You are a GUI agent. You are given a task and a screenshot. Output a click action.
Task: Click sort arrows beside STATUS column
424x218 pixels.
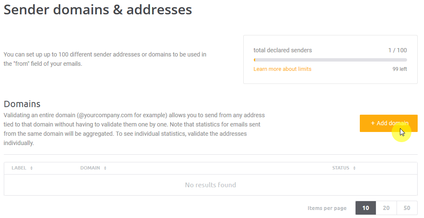[354, 168]
